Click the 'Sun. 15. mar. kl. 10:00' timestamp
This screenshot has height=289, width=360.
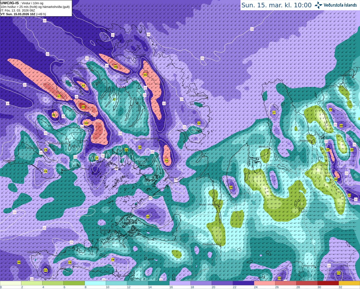coord(276,5)
